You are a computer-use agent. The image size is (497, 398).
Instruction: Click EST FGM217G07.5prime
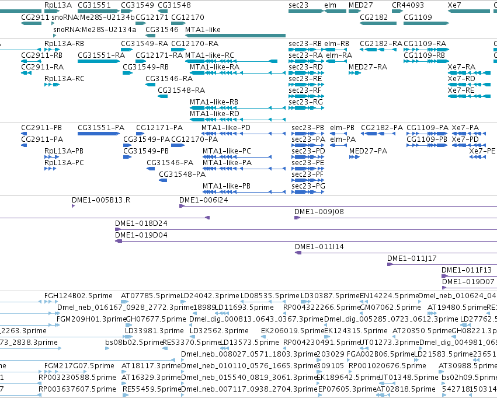pyautogui.click(x=79, y=366)
